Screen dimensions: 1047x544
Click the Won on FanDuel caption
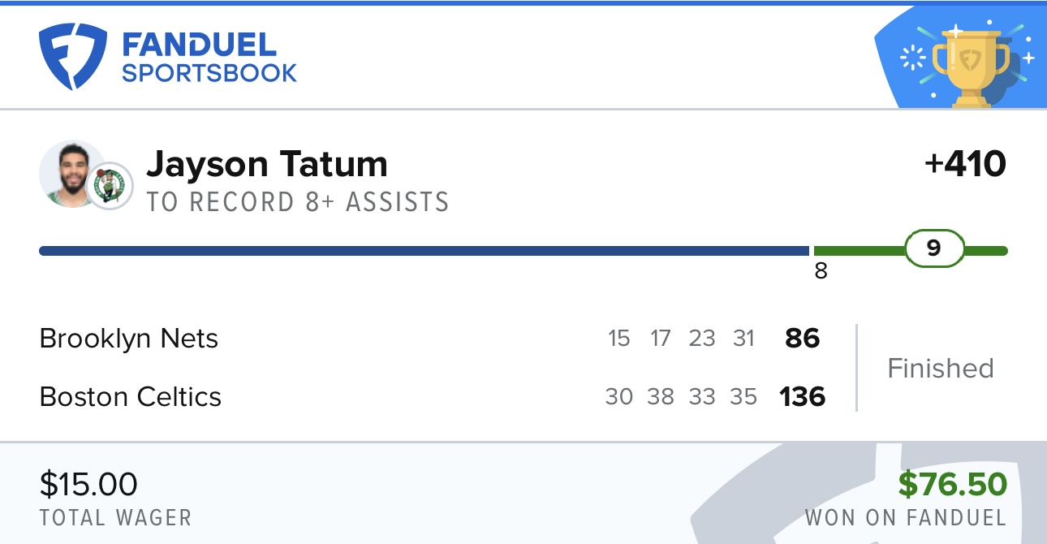906,517
